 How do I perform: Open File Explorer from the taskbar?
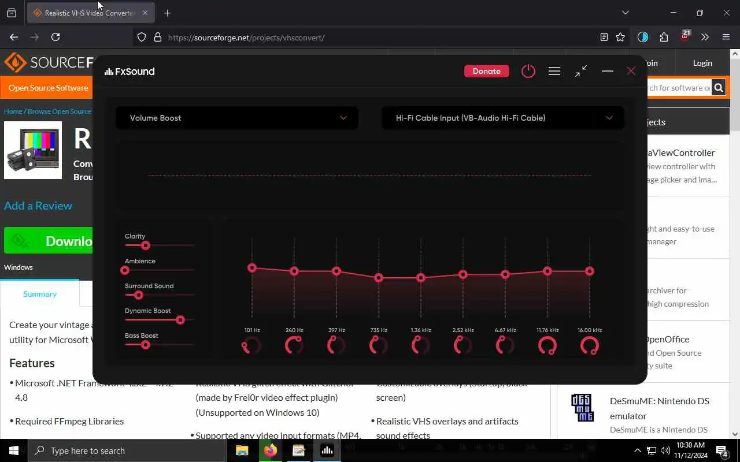tap(242, 450)
